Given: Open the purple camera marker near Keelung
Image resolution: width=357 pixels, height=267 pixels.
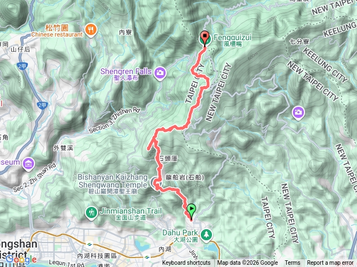Looking at the screenshot, I should [x=298, y=113].
